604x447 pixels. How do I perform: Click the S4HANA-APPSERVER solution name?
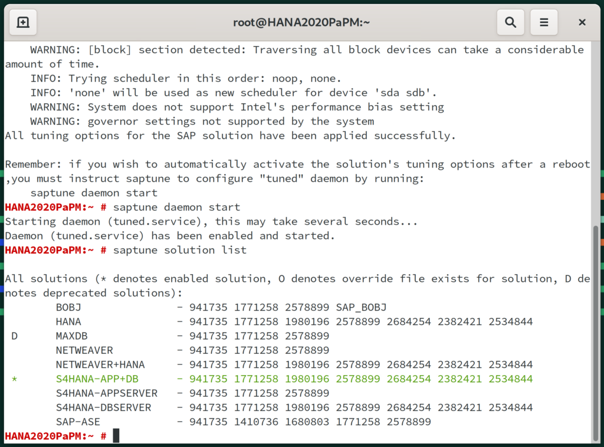tap(107, 393)
